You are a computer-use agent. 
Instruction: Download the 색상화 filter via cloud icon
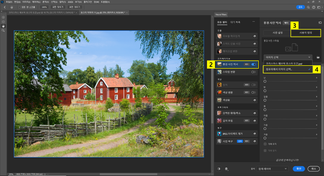point(254,100)
